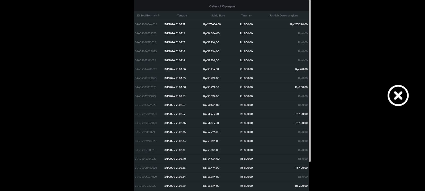Click the Rp 253.240,00 winning amount
Viewport: 425px width, 191px height.
pos(299,24)
